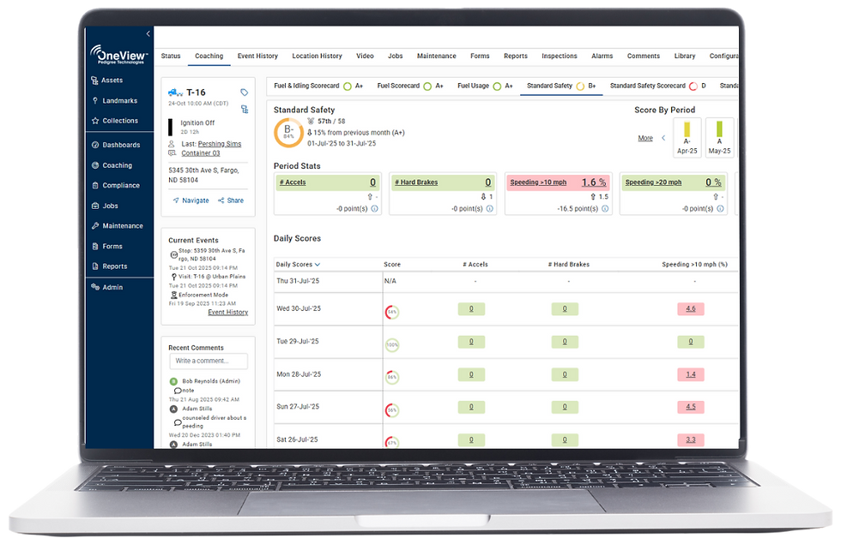
Task: Click the May-25 score bar
Action: click(x=719, y=129)
